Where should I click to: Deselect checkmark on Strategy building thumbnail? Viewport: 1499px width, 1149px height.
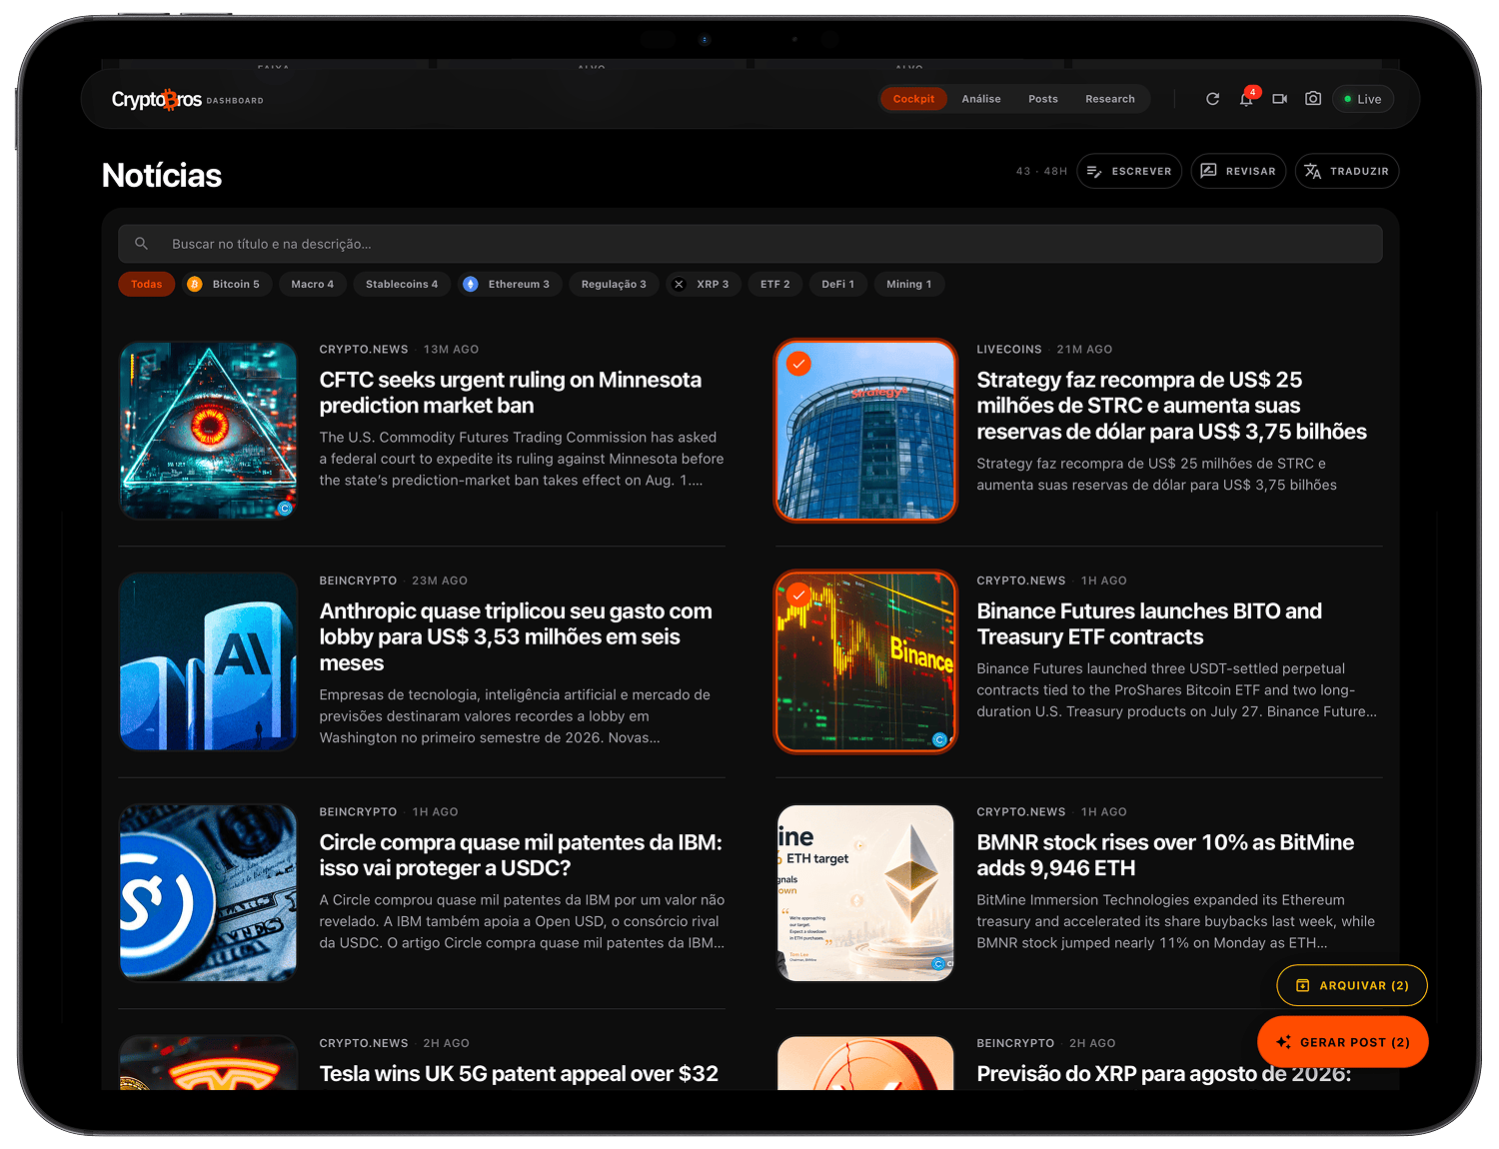[x=798, y=364]
